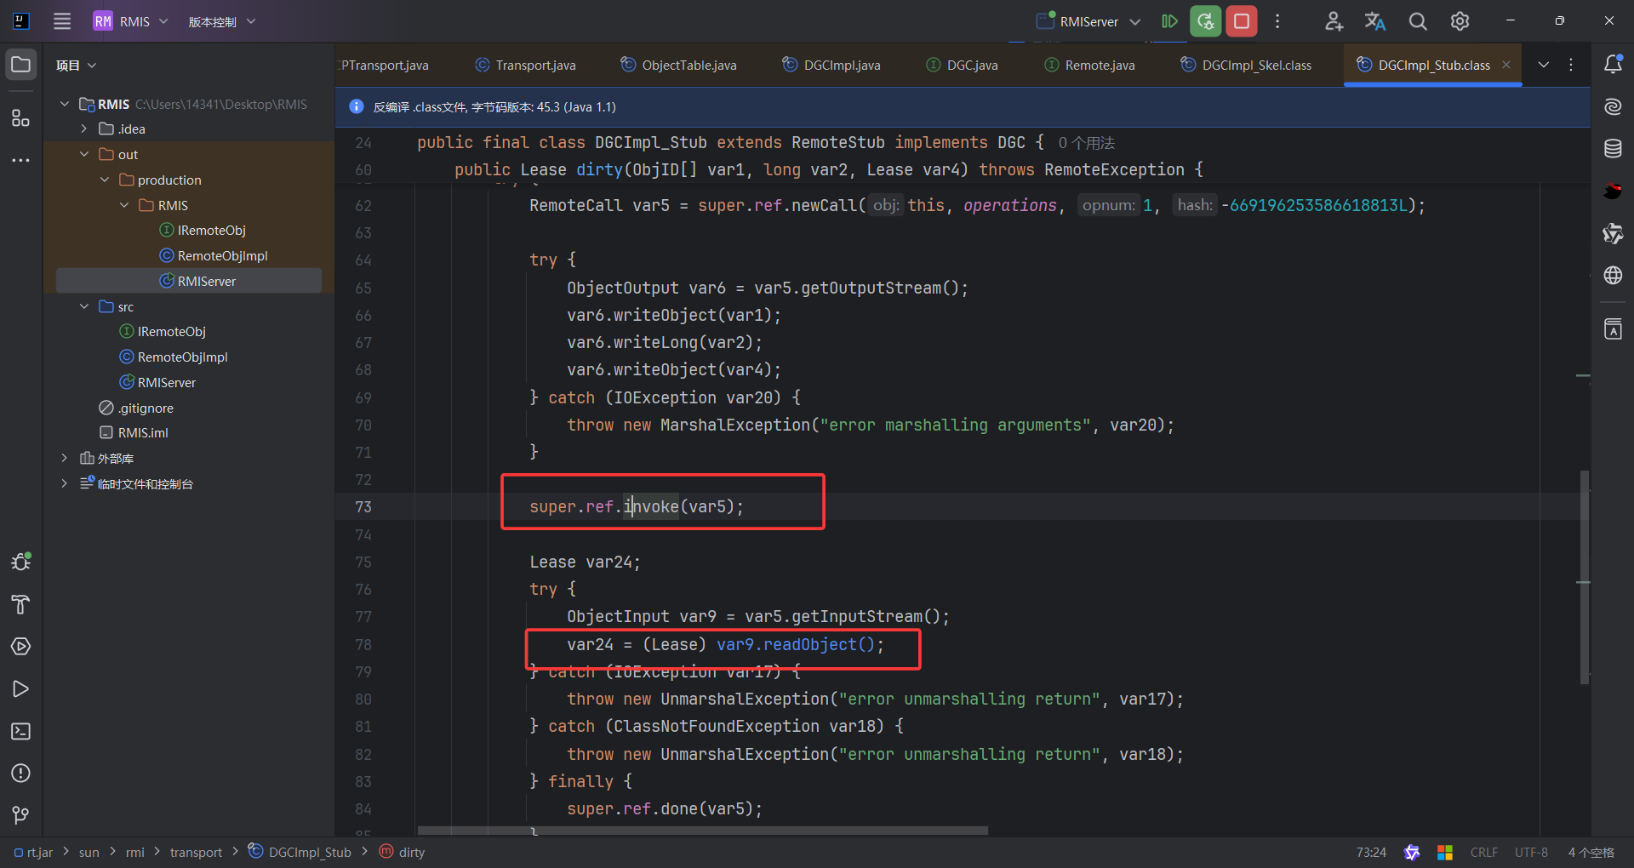The height and width of the screenshot is (868, 1634).
Task: Stop the running RMIServer process
Action: click(x=1242, y=21)
